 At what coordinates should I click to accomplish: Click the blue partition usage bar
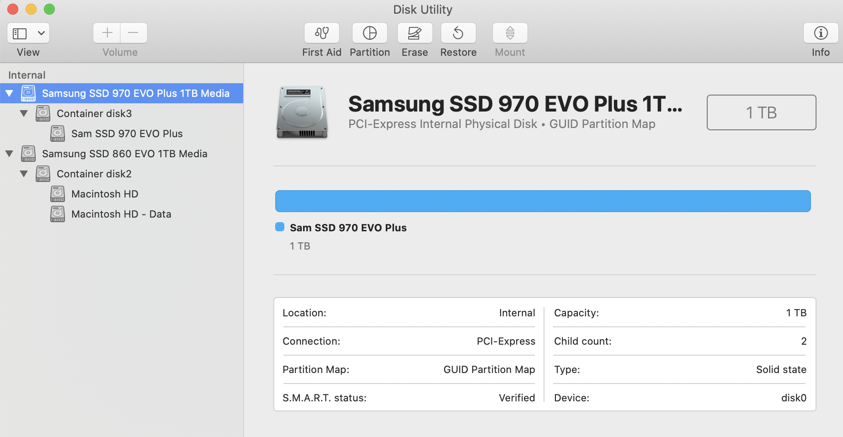tap(543, 201)
